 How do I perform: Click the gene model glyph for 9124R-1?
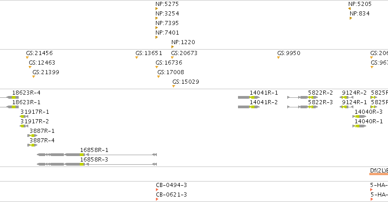347,107
